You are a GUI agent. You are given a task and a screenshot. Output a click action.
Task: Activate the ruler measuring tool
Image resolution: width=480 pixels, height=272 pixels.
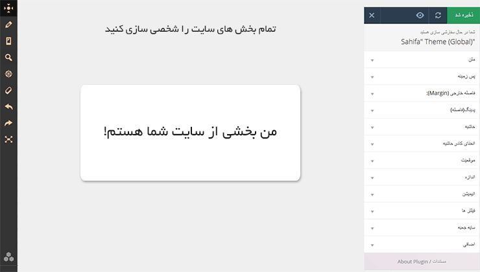[8, 91]
